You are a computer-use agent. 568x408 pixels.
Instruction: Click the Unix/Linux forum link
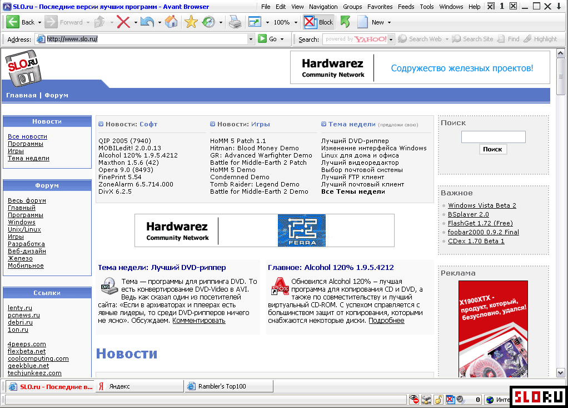coord(24,229)
